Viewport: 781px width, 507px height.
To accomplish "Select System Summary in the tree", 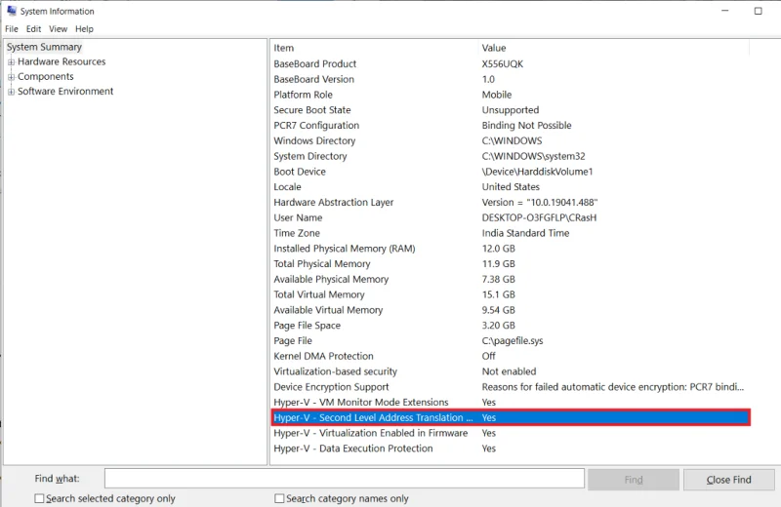I will (x=44, y=47).
